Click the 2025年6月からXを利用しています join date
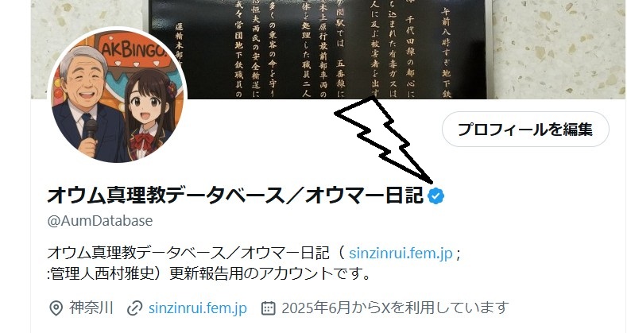627x333 pixels. pyautogui.click(x=395, y=308)
